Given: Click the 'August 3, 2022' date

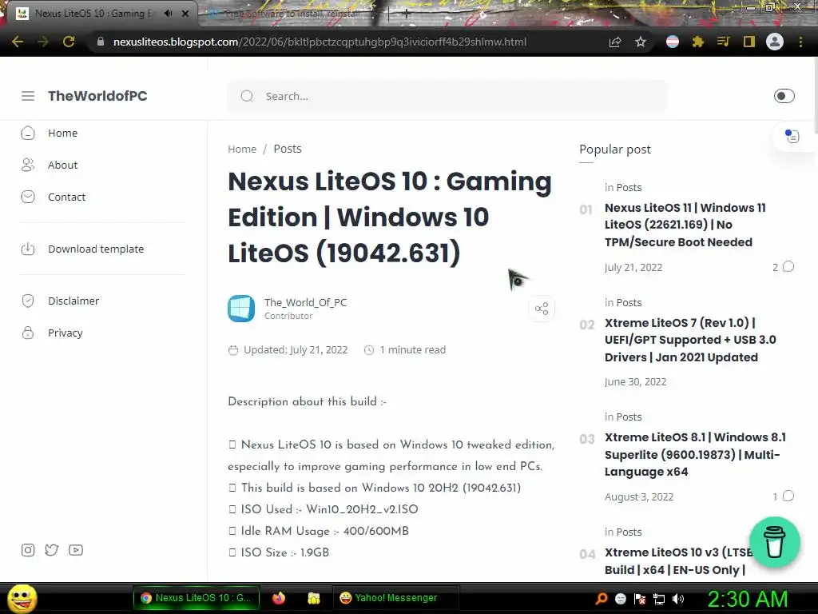Looking at the screenshot, I should pos(639,497).
